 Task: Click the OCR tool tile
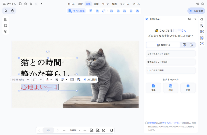[171, 88]
